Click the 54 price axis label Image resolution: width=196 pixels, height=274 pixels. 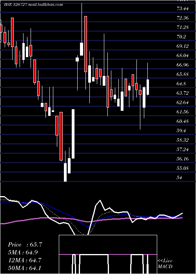point(180,178)
